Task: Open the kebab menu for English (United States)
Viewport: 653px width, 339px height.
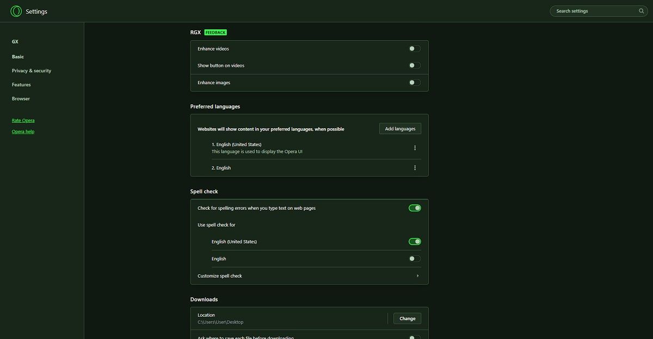Action: point(415,147)
